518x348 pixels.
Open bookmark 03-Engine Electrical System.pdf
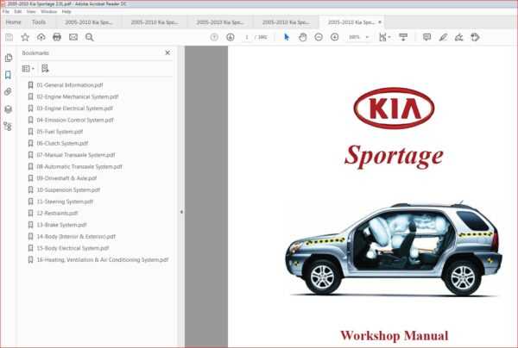pyautogui.click(x=74, y=108)
